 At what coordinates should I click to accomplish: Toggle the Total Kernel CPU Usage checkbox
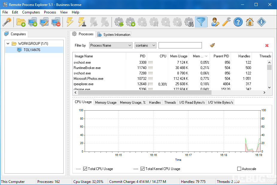click(142, 169)
